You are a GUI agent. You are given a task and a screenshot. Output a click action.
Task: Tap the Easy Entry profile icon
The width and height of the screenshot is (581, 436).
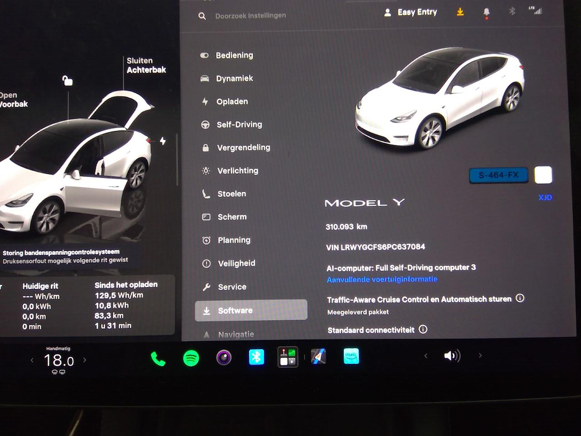(x=388, y=12)
